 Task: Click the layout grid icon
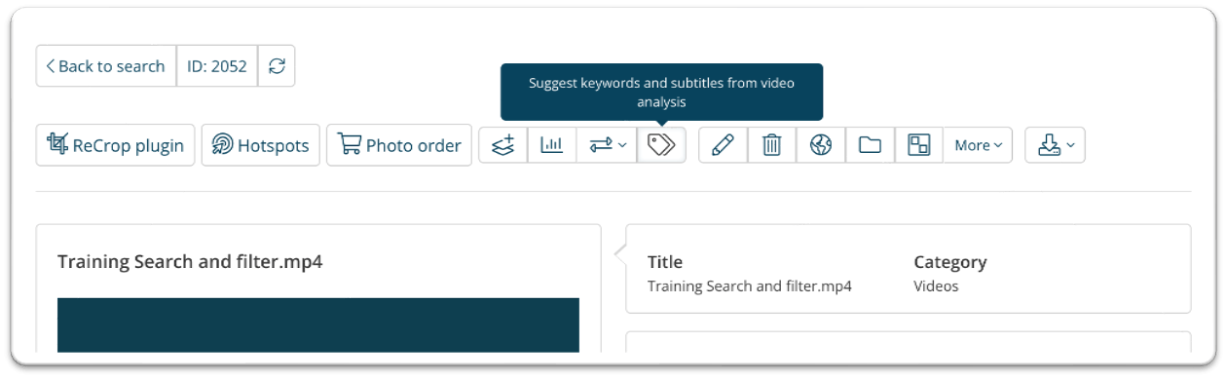coord(918,145)
